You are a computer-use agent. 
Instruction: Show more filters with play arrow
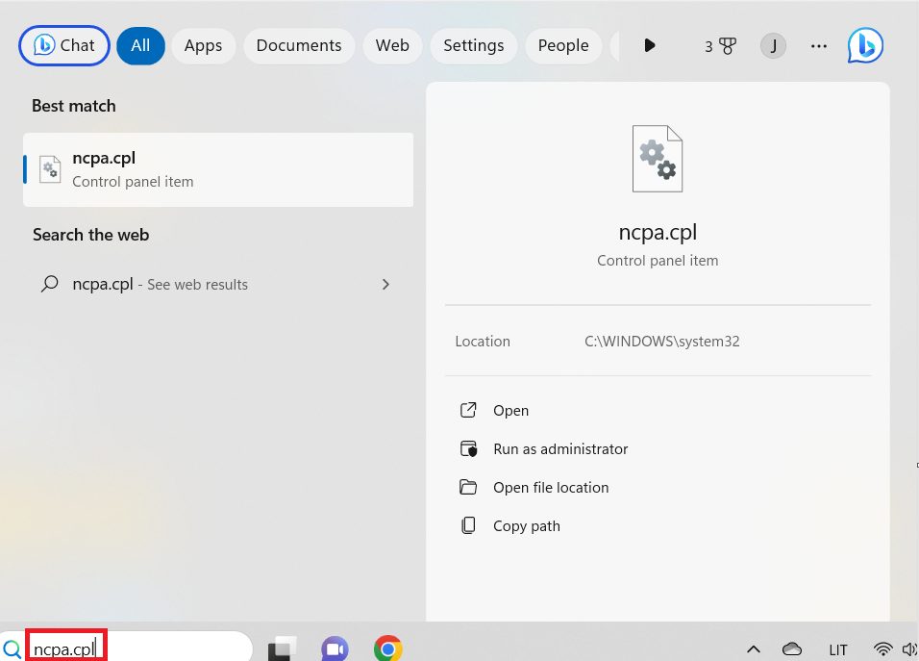click(x=650, y=45)
